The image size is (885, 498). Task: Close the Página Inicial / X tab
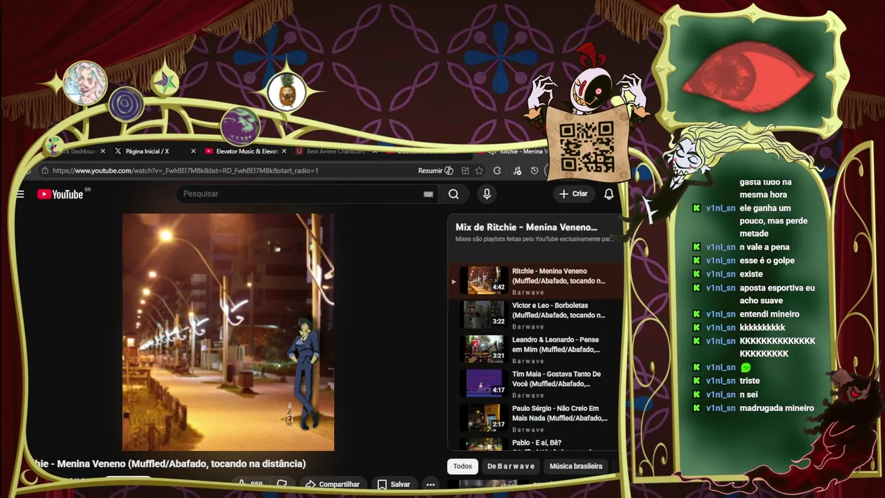tap(194, 151)
